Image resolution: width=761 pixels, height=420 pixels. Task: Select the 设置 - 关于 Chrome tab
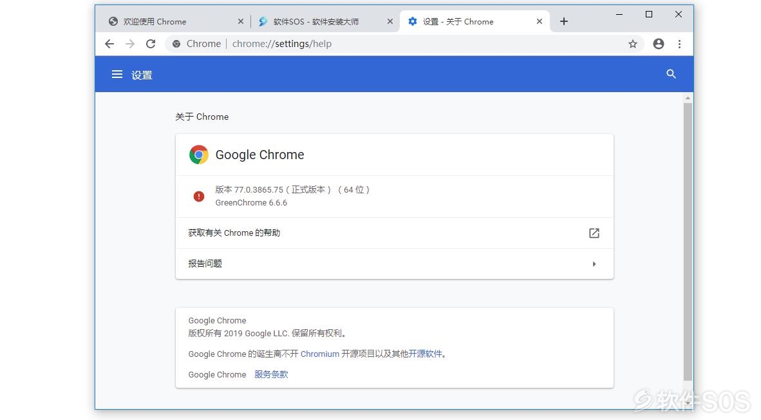point(473,21)
